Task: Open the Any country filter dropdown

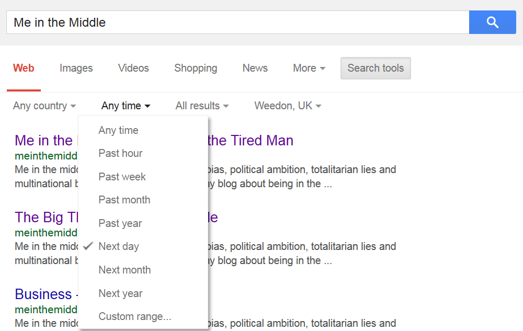Action: 44,106
